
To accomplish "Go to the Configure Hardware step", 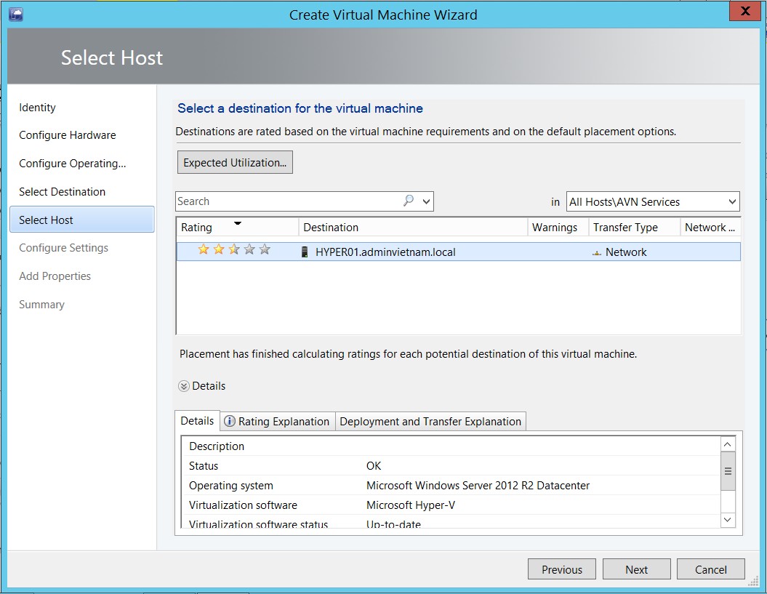I will tap(68, 135).
